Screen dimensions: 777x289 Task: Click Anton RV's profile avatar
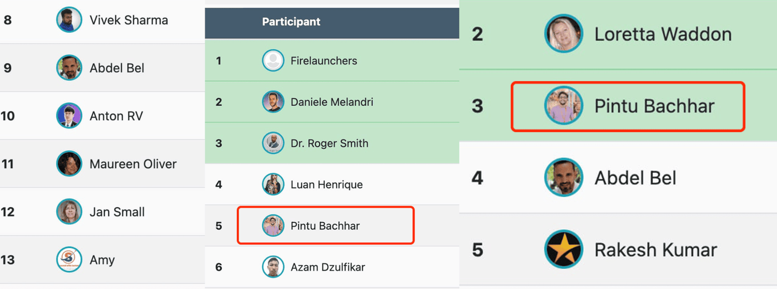click(x=69, y=116)
